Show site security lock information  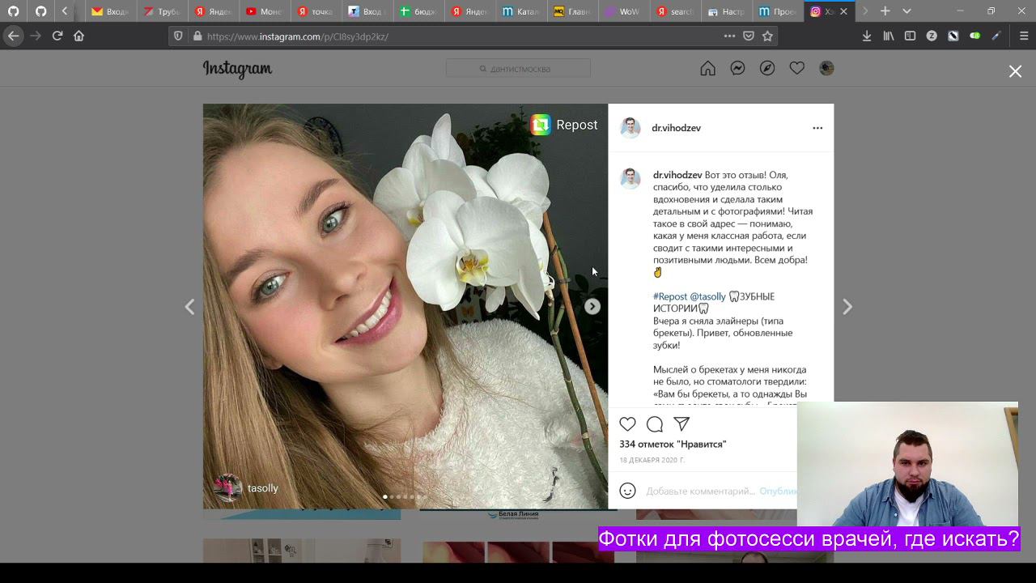click(x=197, y=36)
